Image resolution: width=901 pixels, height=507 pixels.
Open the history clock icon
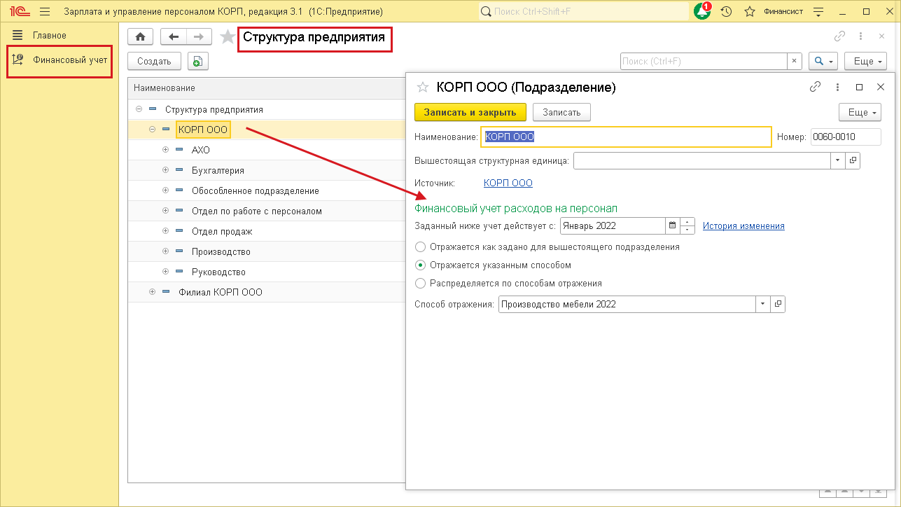[x=726, y=11]
